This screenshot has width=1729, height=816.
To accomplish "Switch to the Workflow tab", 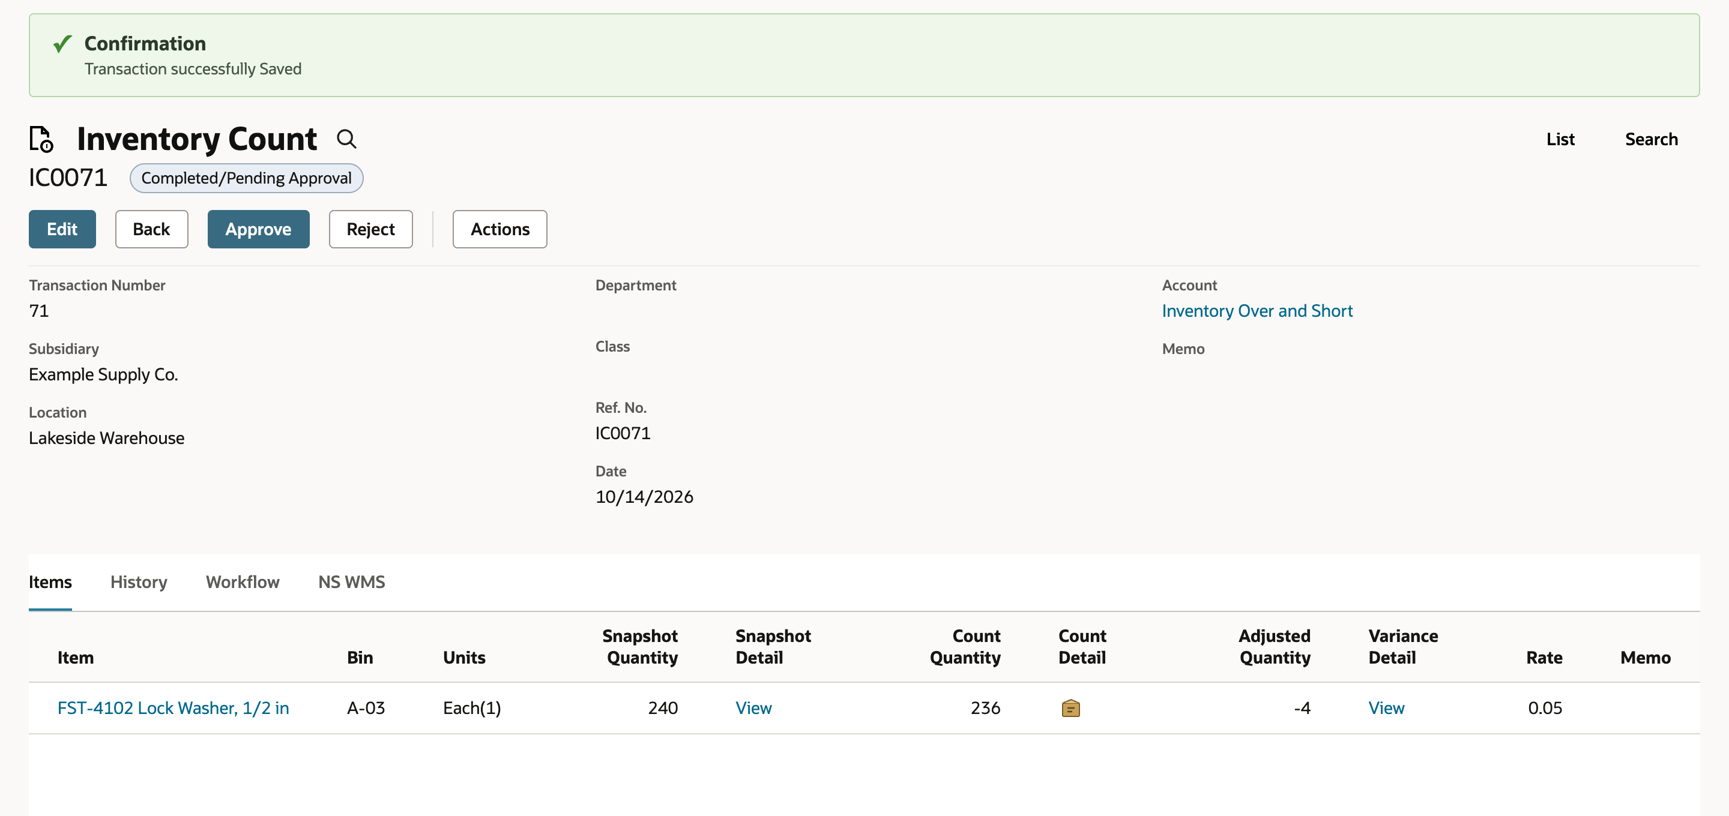I will pyautogui.click(x=243, y=582).
